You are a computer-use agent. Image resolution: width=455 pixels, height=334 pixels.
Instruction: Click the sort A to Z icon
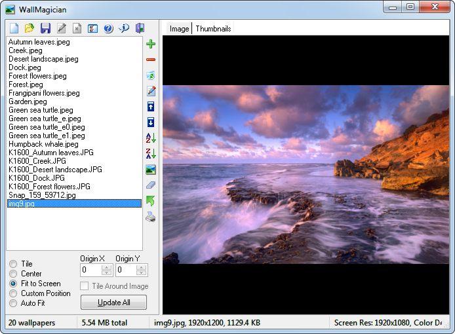click(x=151, y=138)
